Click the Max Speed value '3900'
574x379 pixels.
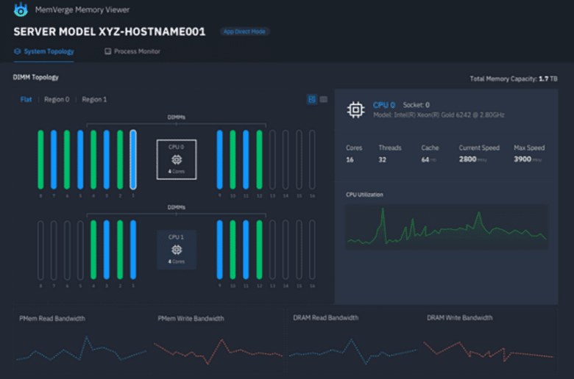(522, 159)
